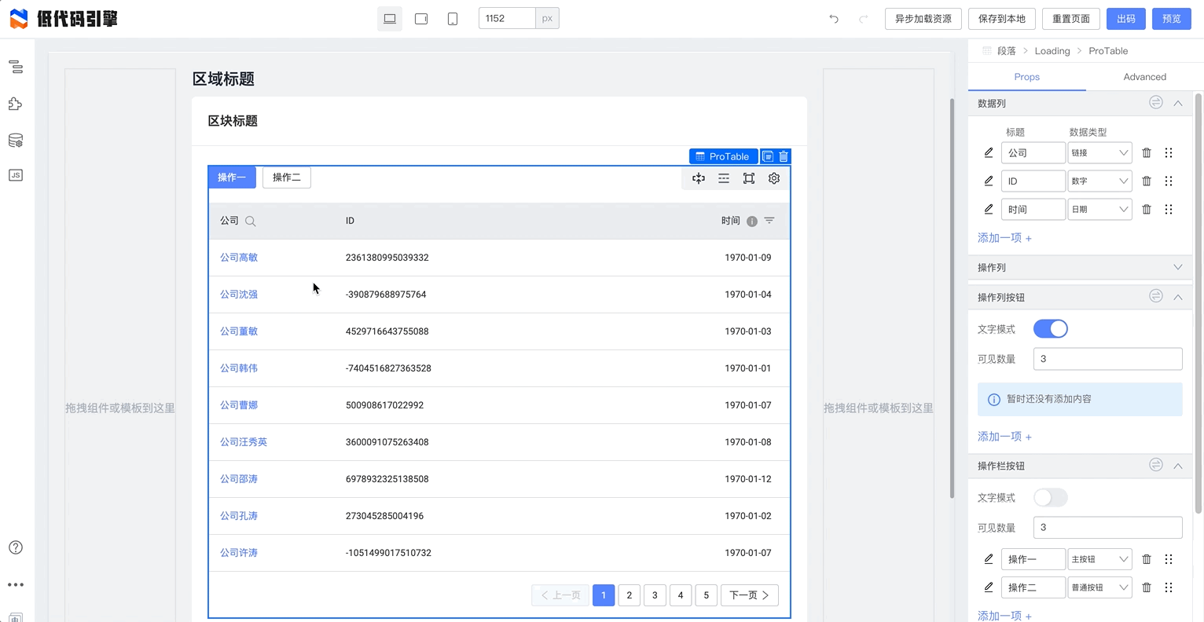Open the JS source panel icon
Screen dimensions: 1204x622
pos(16,175)
